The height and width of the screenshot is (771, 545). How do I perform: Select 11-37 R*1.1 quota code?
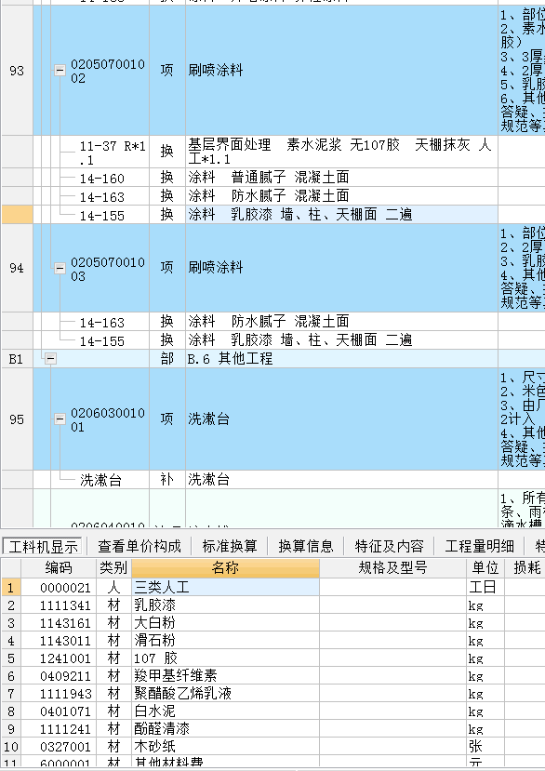[113, 153]
